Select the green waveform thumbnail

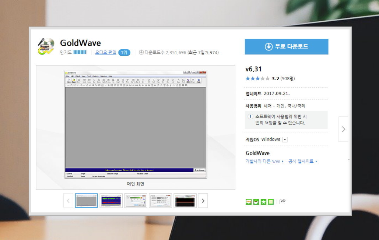click(111, 201)
